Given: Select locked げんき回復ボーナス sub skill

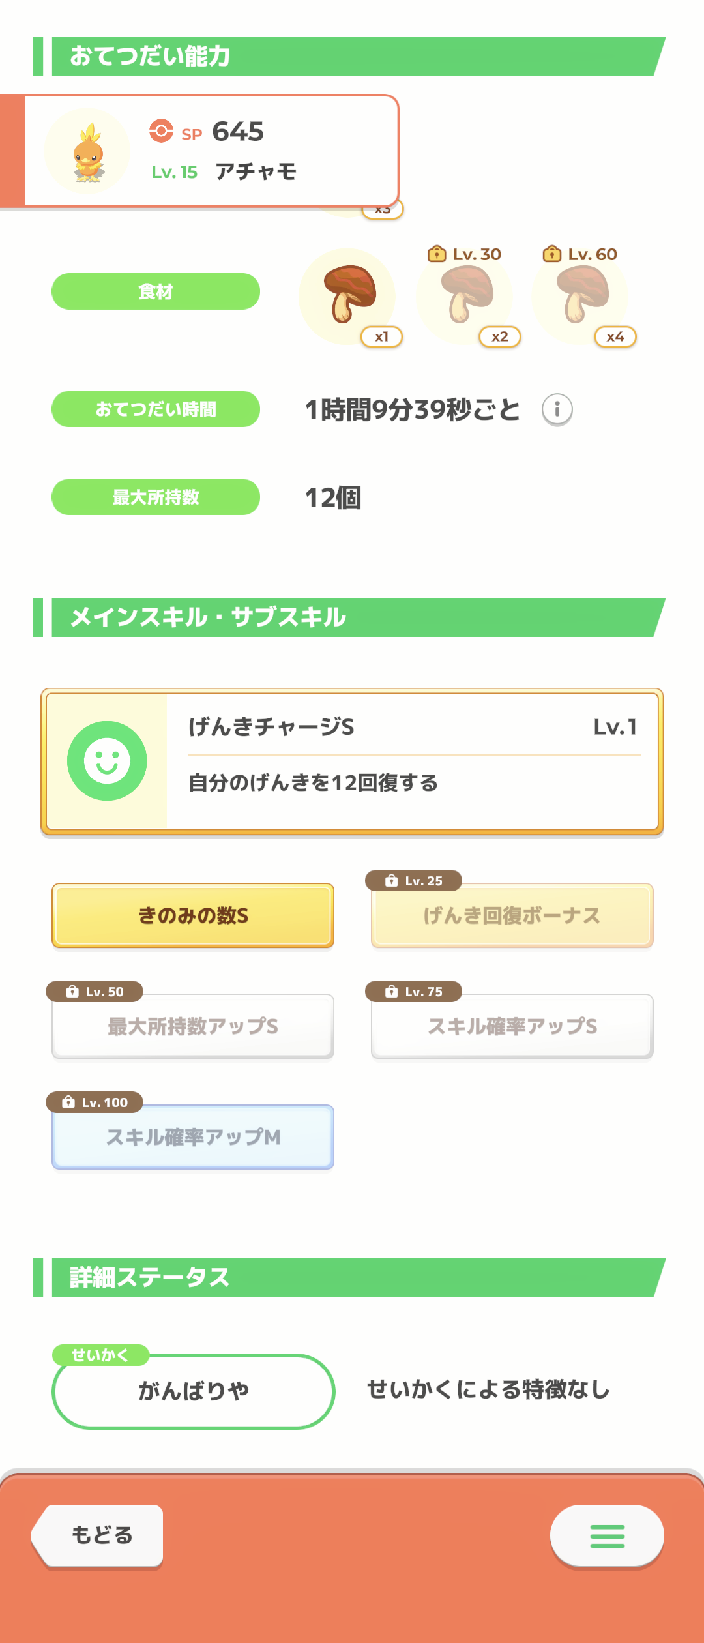Looking at the screenshot, I should 512,915.
